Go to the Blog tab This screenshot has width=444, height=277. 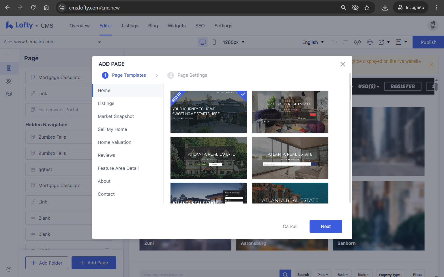pyautogui.click(x=153, y=26)
